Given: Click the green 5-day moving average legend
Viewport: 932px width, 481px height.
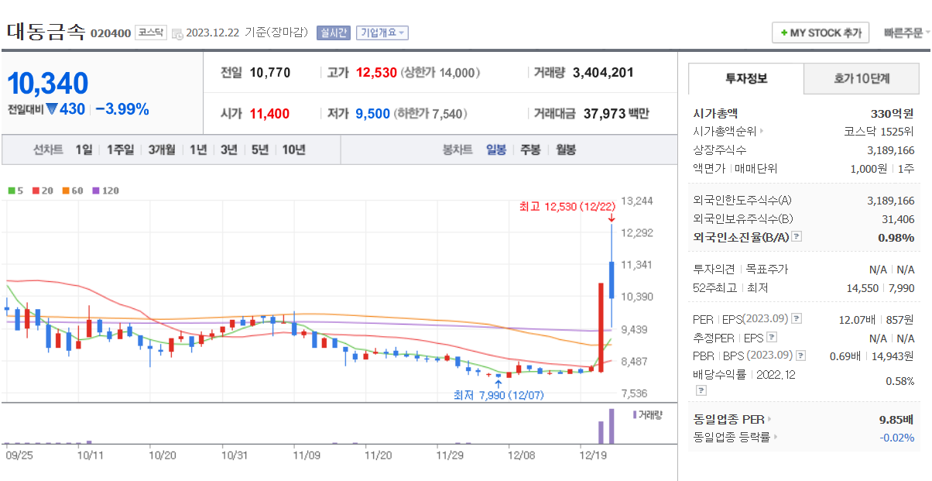Looking at the screenshot, I should (x=15, y=190).
